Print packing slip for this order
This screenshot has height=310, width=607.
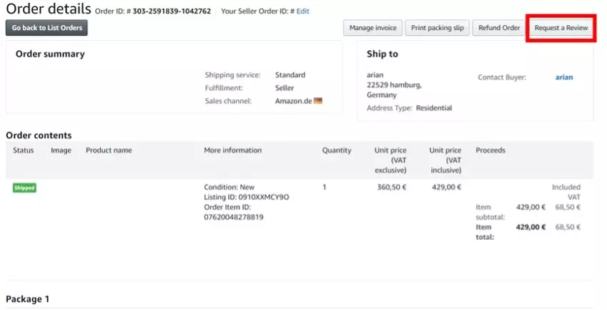[x=438, y=28]
